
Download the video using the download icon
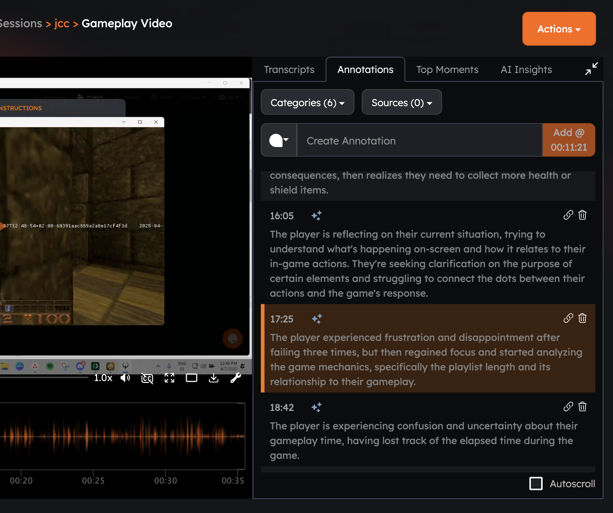coord(213,378)
